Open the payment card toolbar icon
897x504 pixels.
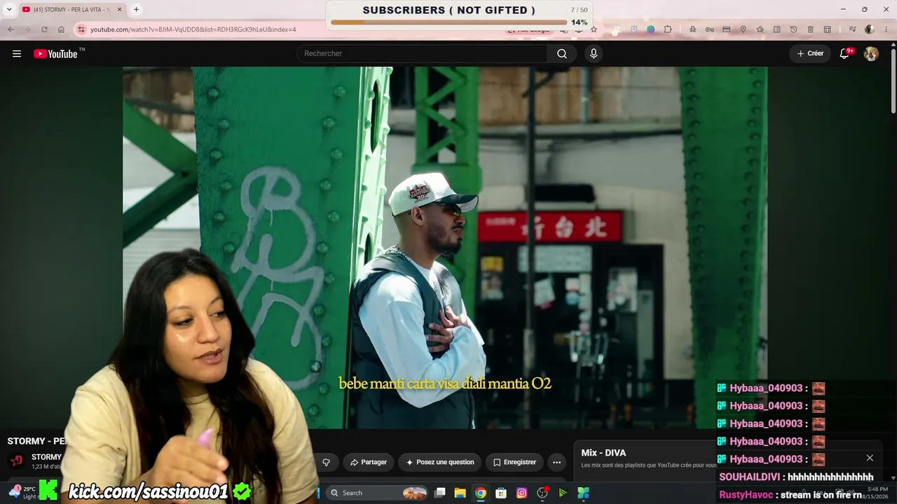pyautogui.click(x=726, y=29)
